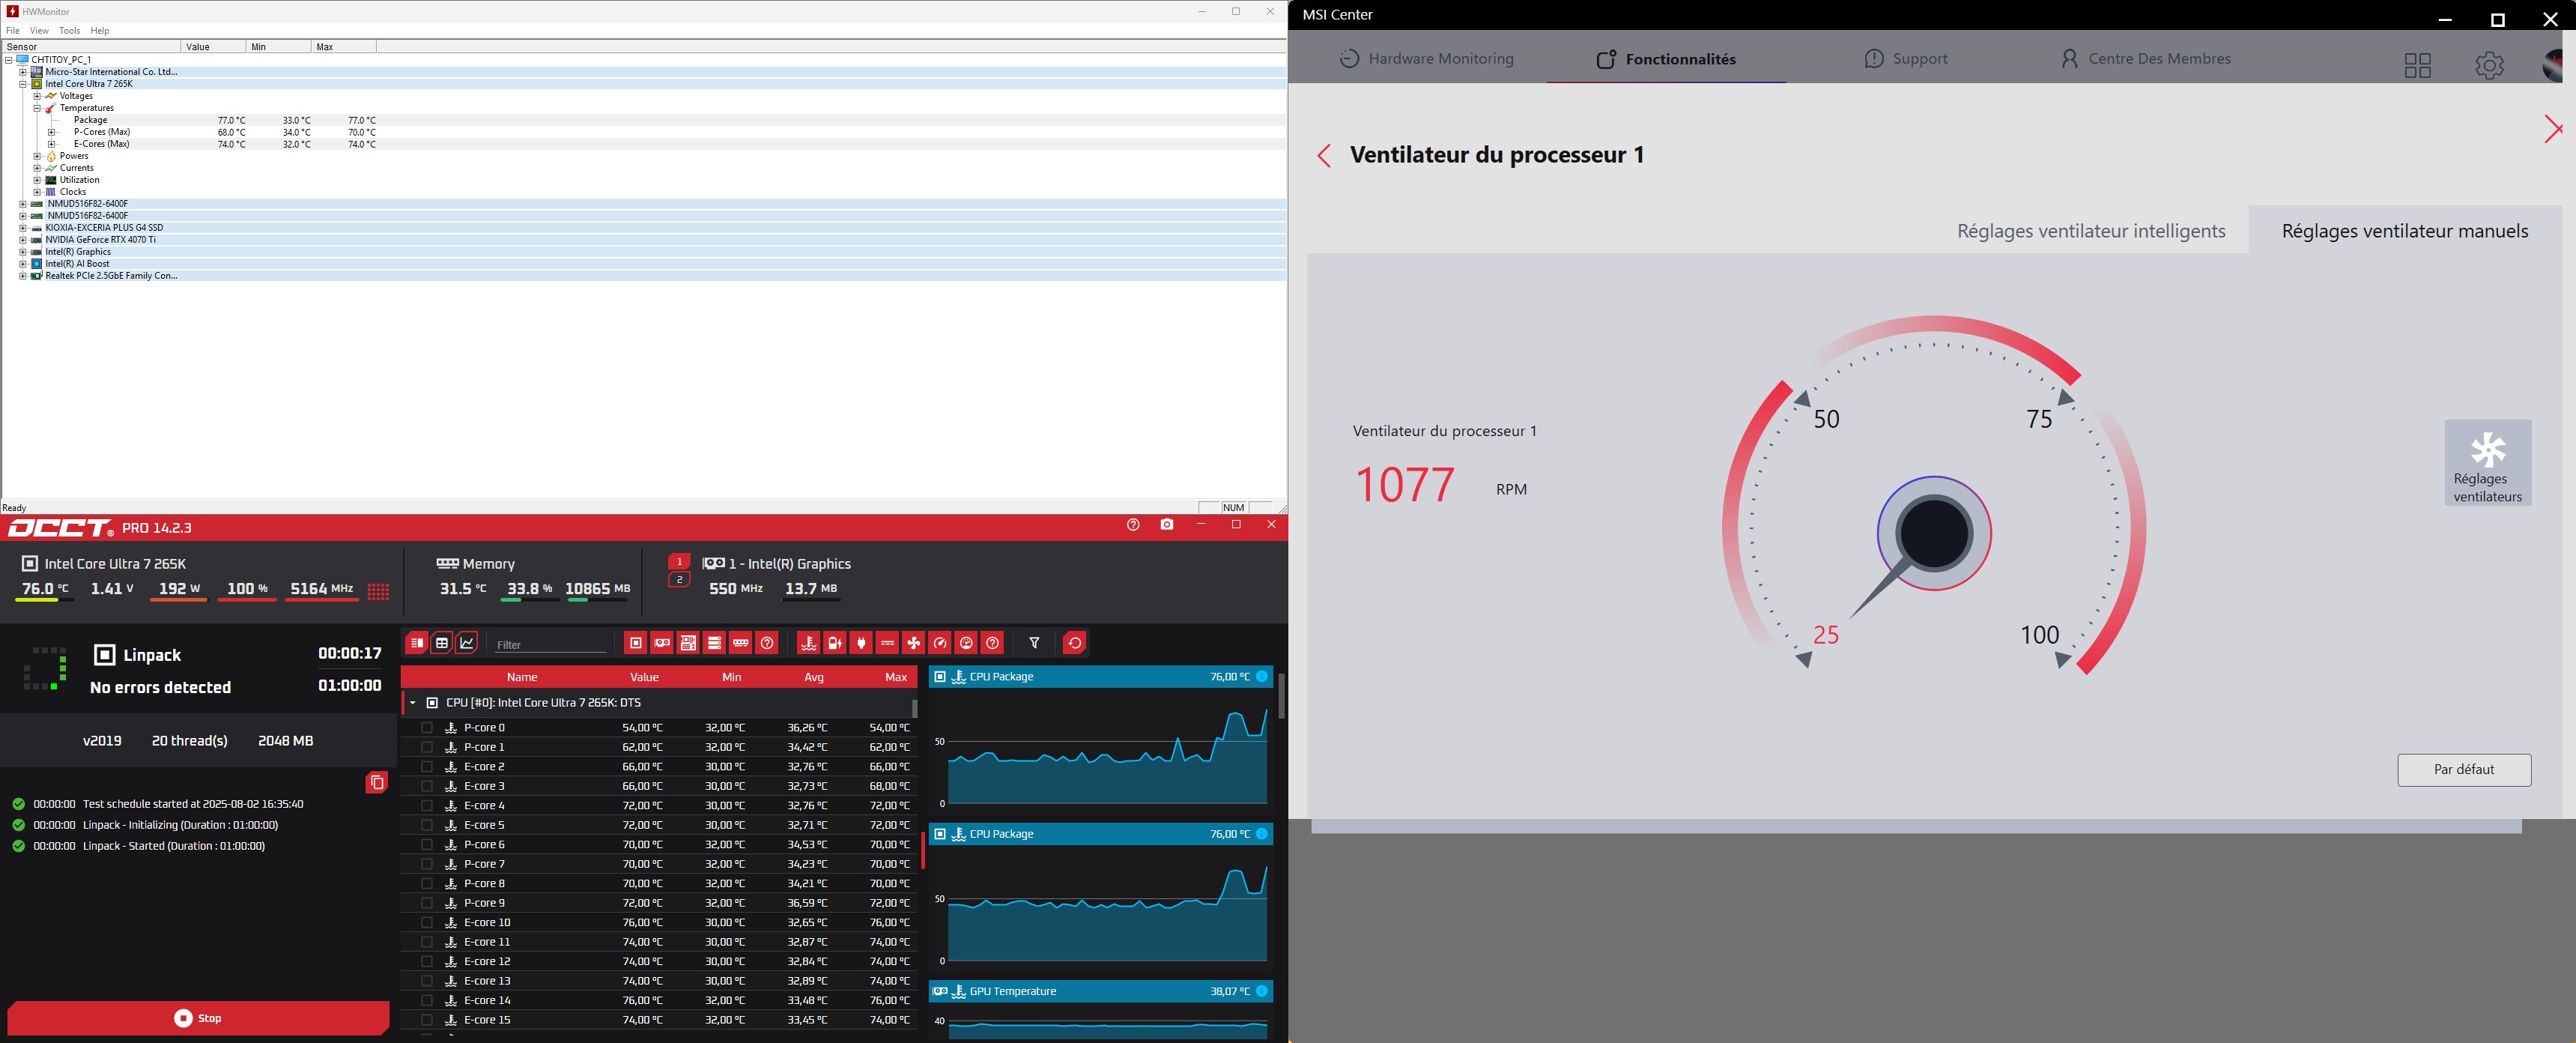Image resolution: width=2576 pixels, height=1043 pixels.
Task: Select GPU 1 selector in OCCT header
Action: point(679,562)
